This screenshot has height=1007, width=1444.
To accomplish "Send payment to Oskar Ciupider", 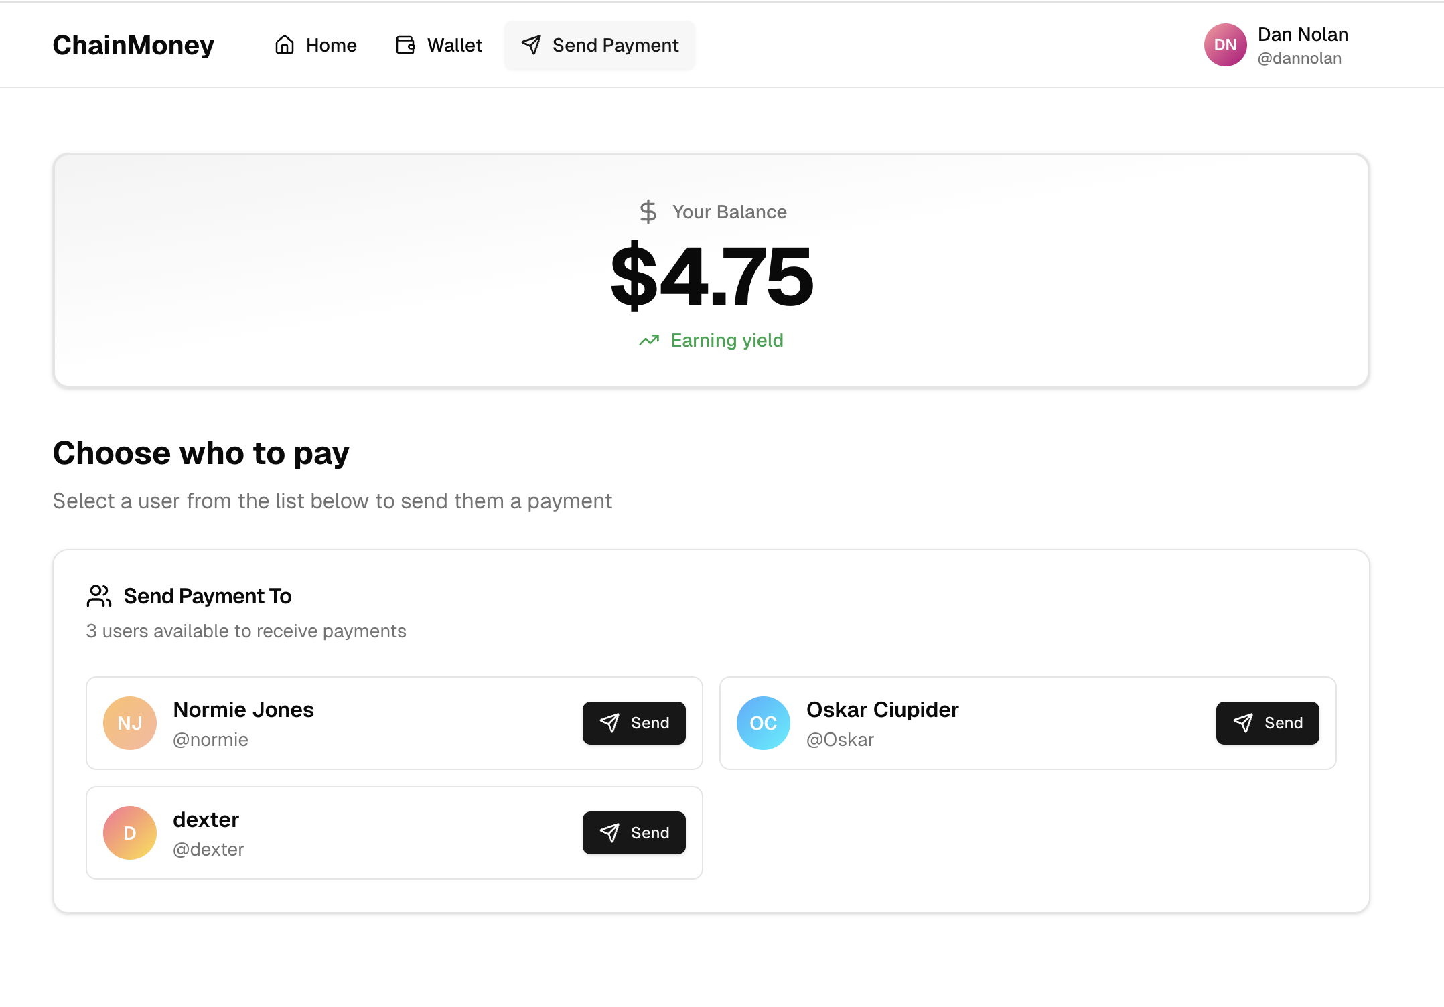I will coord(1267,723).
